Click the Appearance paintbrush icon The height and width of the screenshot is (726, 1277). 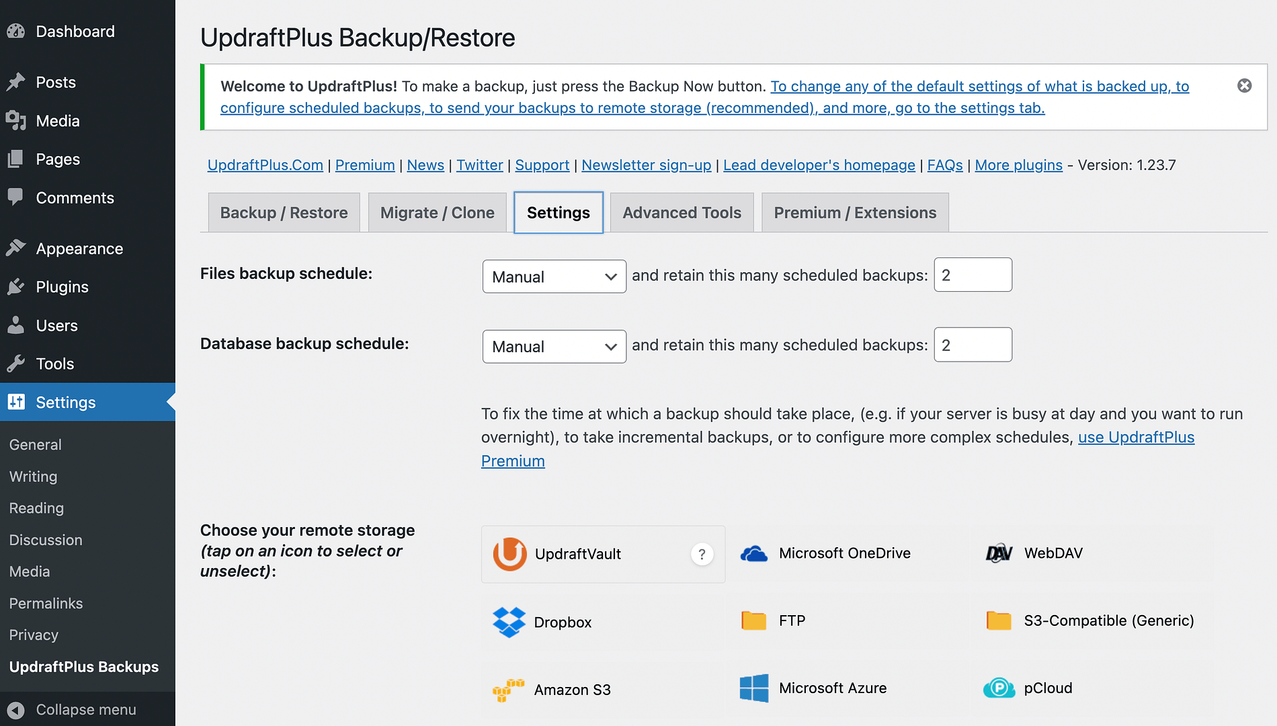click(16, 249)
